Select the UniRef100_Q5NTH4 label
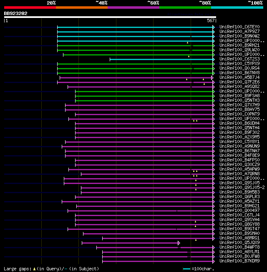Viewport: 267px width, 272px height. [239, 128]
